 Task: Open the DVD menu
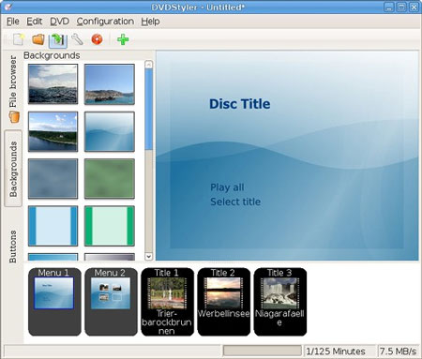(x=59, y=22)
